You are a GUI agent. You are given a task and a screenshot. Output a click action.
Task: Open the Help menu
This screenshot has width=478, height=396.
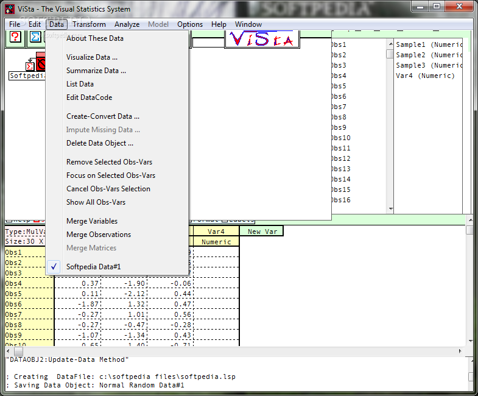[219, 24]
